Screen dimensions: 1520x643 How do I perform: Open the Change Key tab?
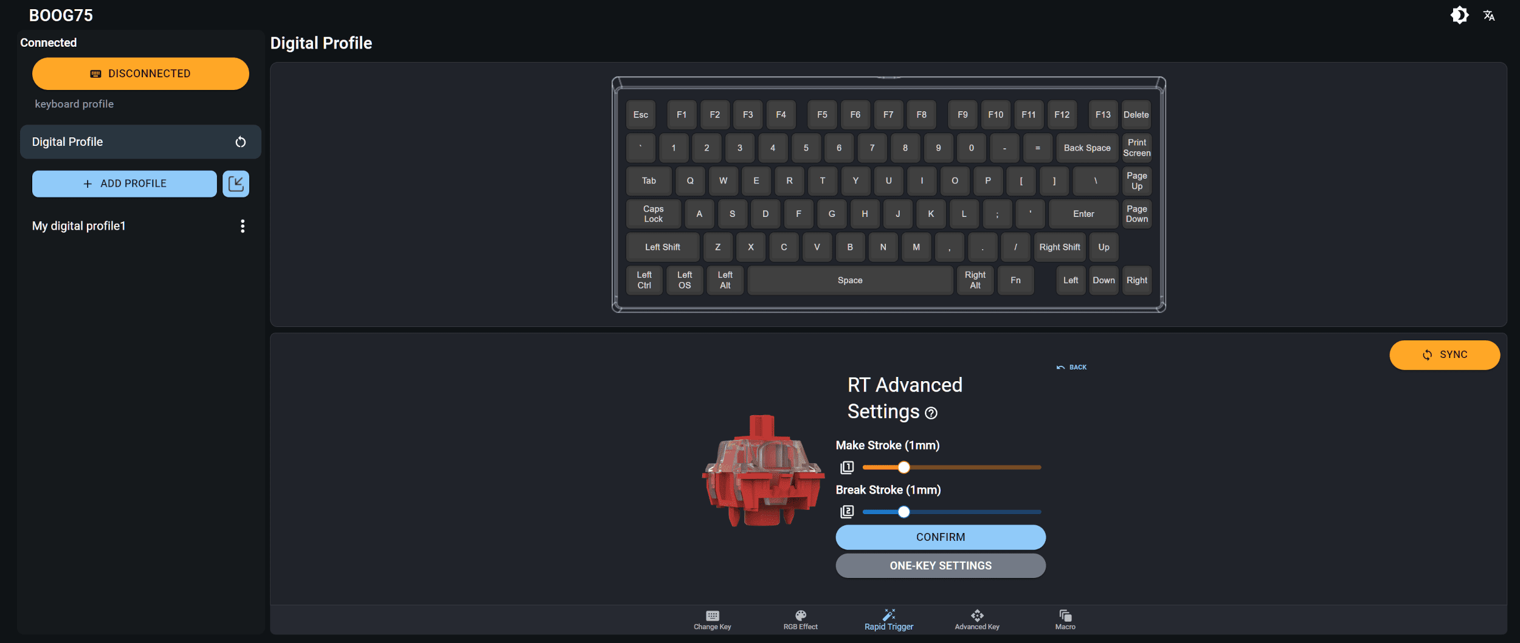click(x=713, y=620)
